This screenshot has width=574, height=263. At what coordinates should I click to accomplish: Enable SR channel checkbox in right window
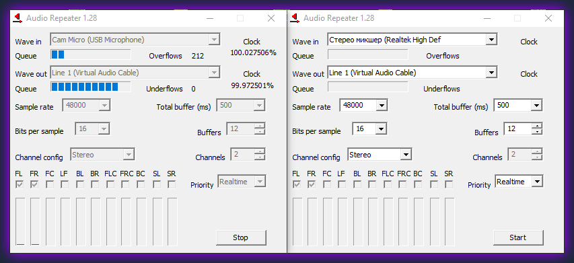click(x=449, y=185)
